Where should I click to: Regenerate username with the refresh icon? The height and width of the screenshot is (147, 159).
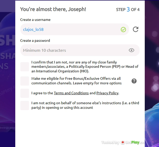click(x=136, y=29)
